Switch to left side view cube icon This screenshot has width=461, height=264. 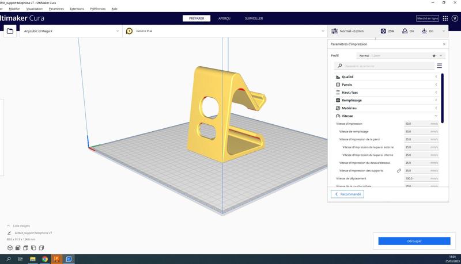[33, 248]
